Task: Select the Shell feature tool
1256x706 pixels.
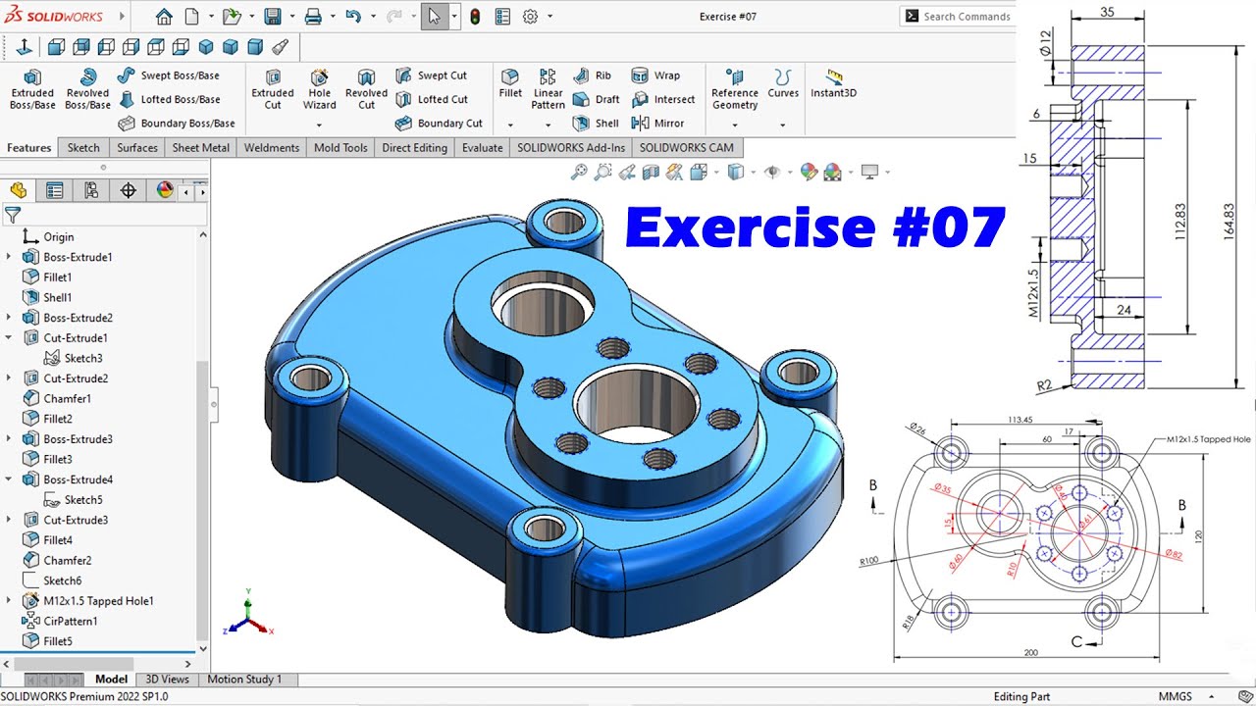Action: [596, 124]
